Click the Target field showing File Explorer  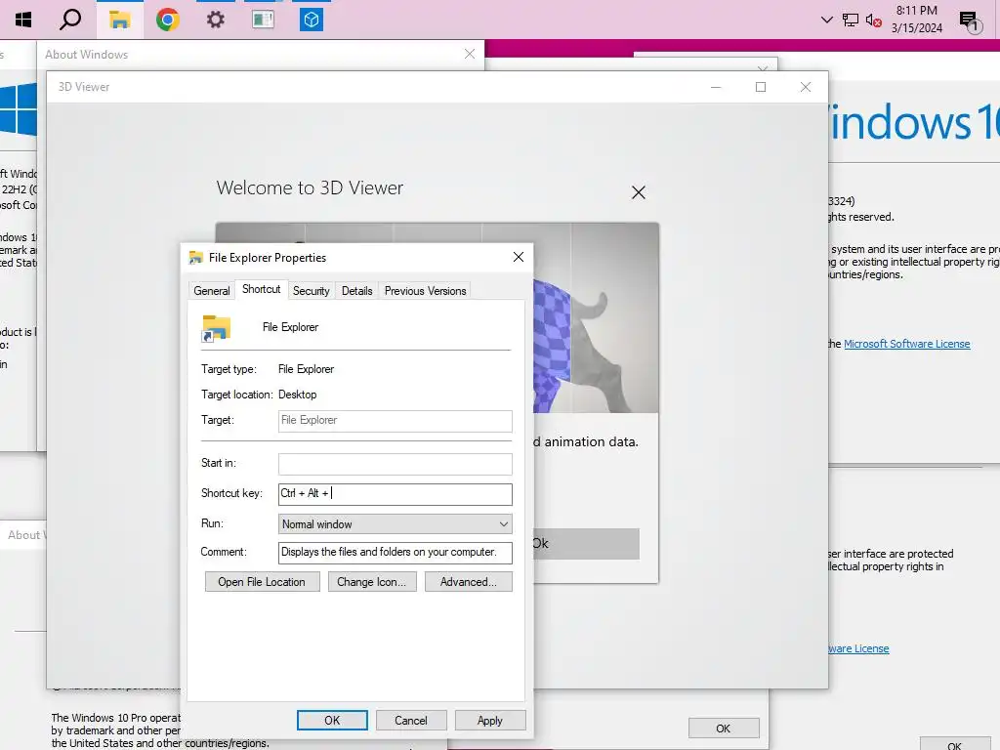click(395, 421)
